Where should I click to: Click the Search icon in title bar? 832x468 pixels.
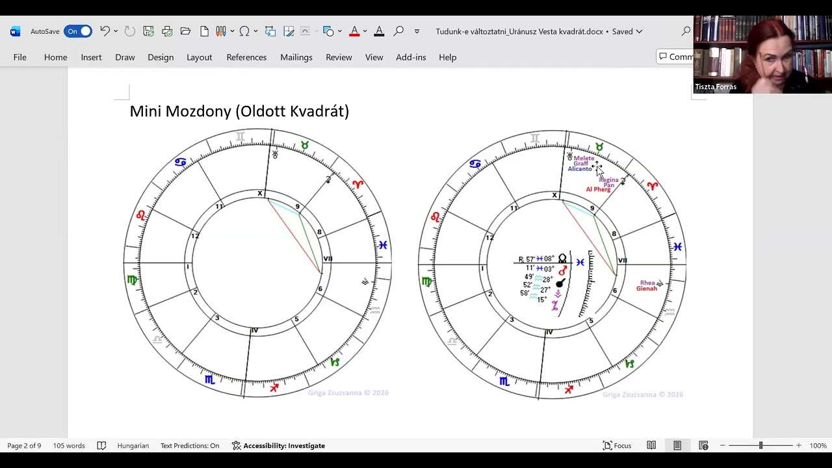686,31
